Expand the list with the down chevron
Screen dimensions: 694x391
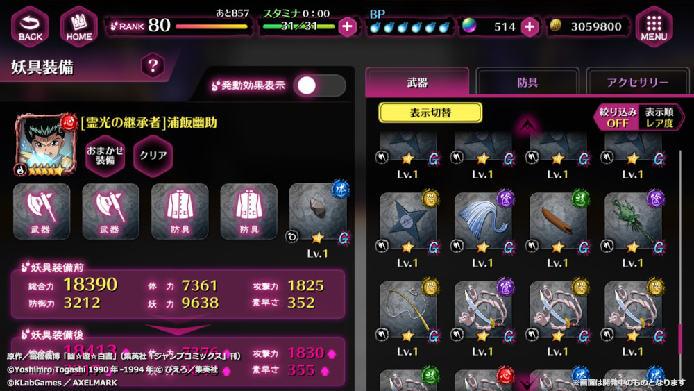(x=526, y=383)
